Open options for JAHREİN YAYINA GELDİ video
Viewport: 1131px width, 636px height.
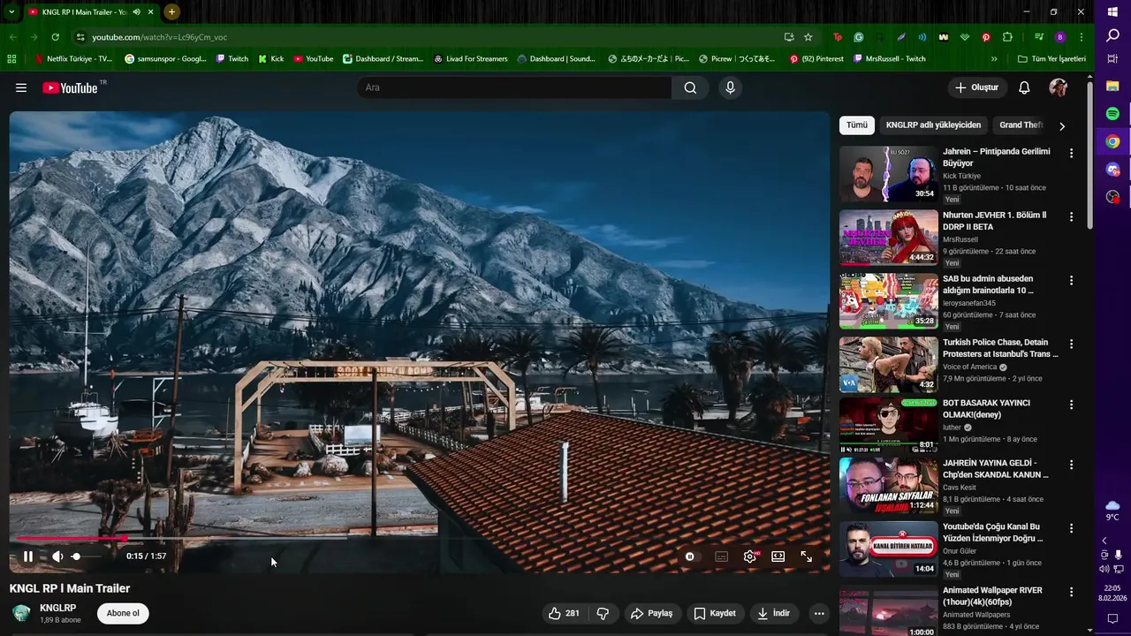(1071, 465)
